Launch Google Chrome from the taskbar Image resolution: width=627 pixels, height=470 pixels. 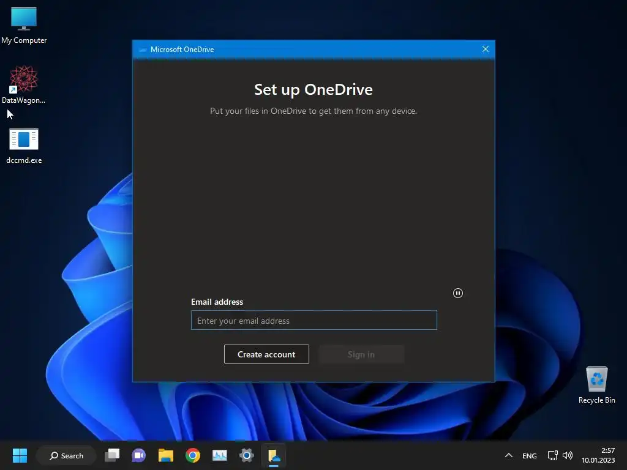click(x=193, y=455)
